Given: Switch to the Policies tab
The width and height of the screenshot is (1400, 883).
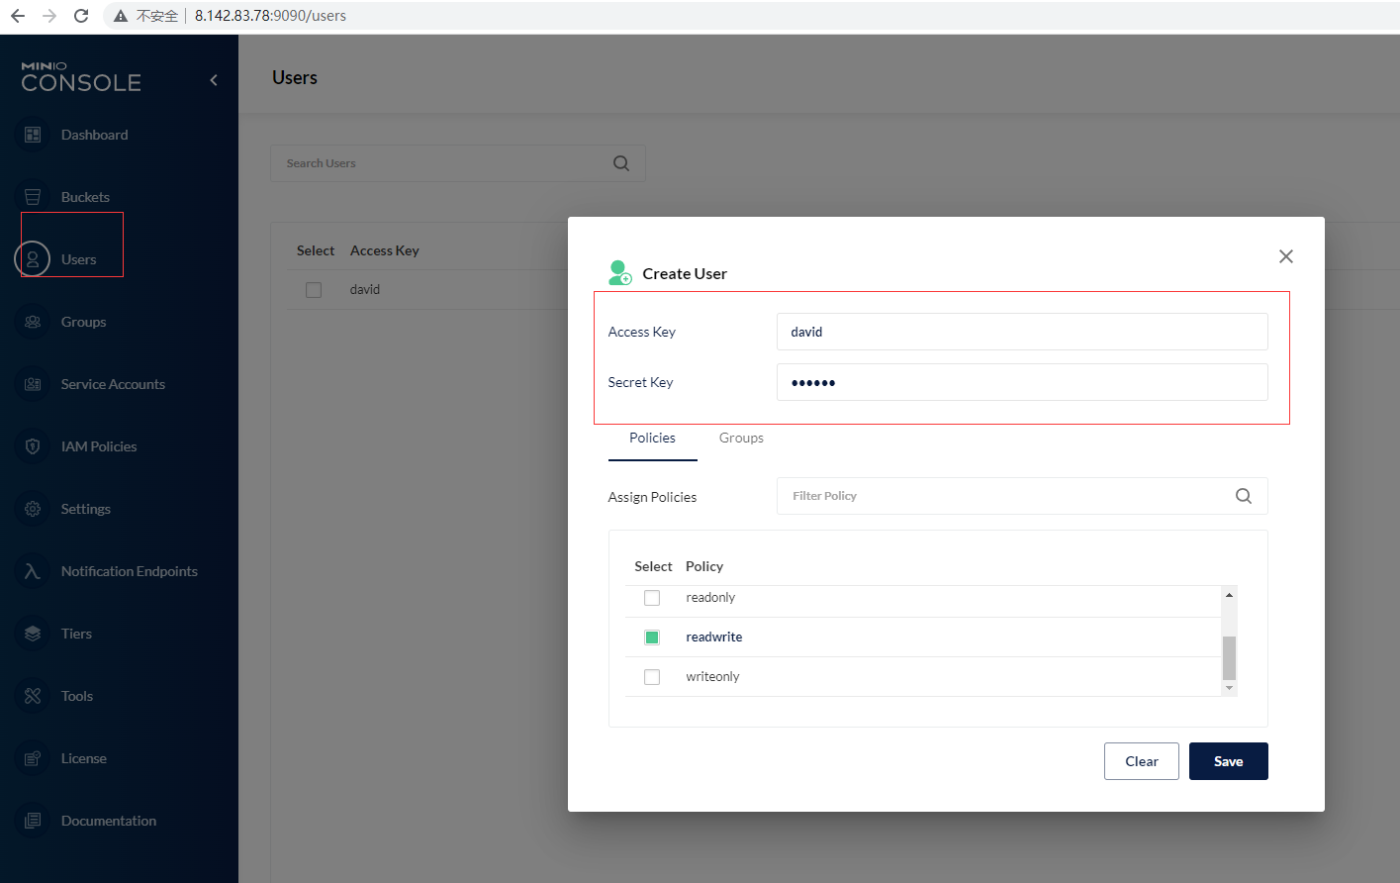Looking at the screenshot, I should (653, 439).
